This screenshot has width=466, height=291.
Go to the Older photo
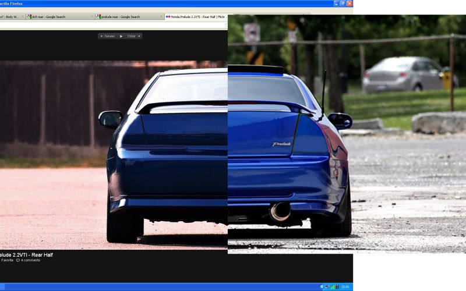(133, 36)
